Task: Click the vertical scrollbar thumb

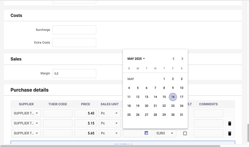Action: (248, 133)
